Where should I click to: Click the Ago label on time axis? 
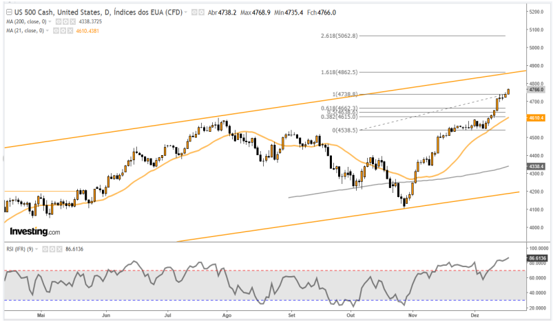click(227, 315)
